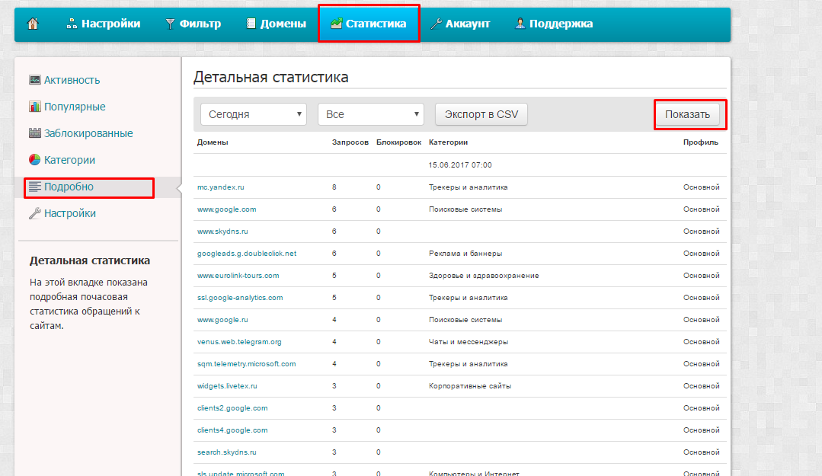Open sidebar Настройки link
The height and width of the screenshot is (476, 822).
[x=70, y=213]
